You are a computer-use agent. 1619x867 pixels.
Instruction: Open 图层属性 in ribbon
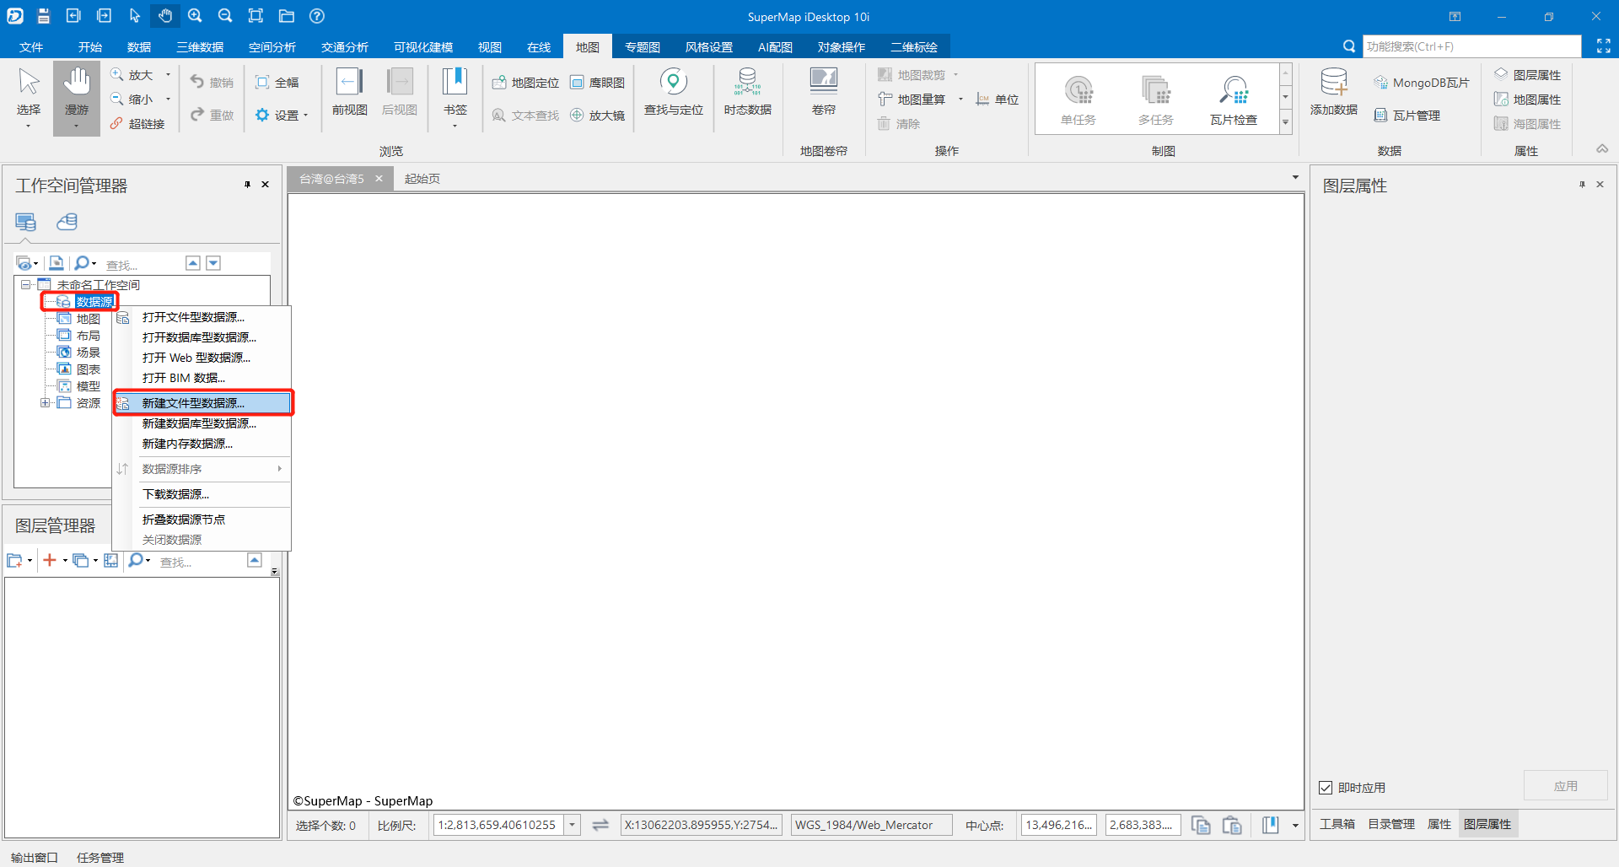(x=1528, y=75)
